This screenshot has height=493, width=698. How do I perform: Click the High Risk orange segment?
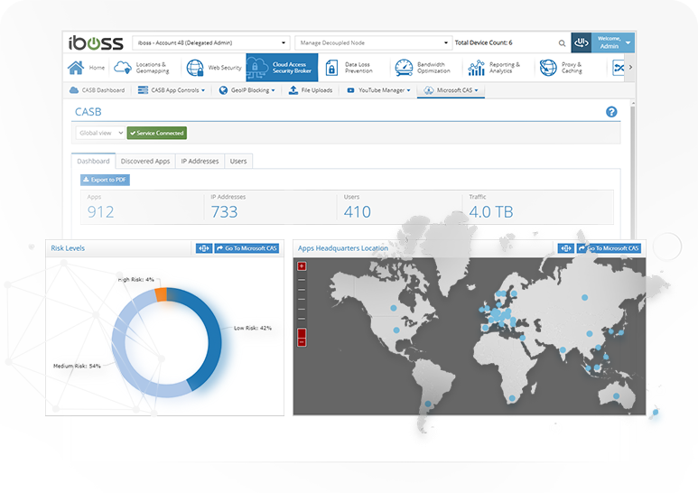tap(161, 295)
